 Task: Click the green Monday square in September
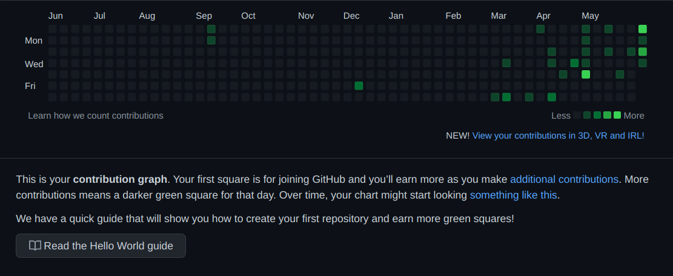211,41
